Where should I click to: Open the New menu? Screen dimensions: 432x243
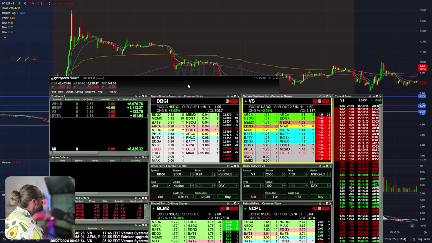click(60, 92)
